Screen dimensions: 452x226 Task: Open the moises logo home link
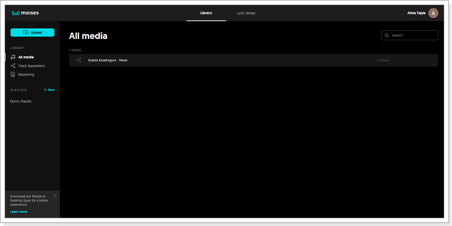point(25,13)
